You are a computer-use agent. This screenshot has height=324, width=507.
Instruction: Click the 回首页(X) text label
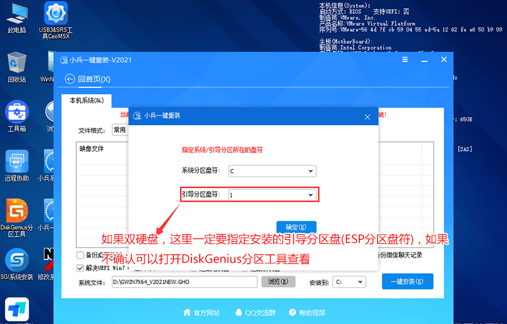[94, 79]
